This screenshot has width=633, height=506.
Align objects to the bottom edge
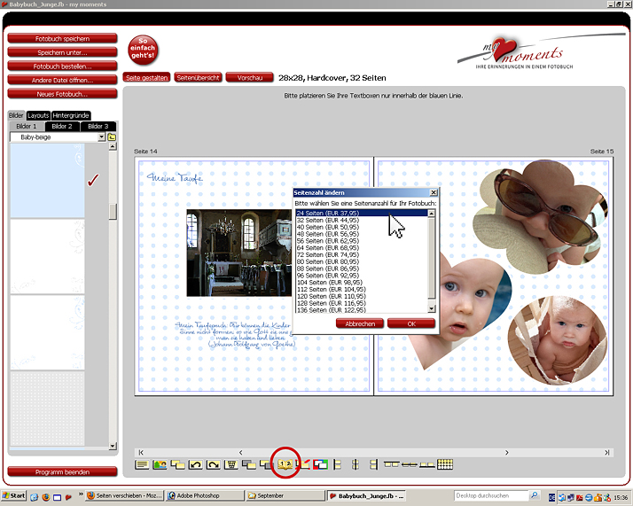(x=426, y=465)
